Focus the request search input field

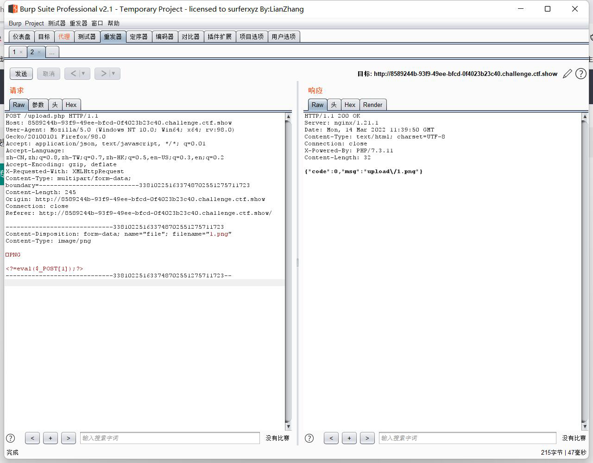(170, 438)
